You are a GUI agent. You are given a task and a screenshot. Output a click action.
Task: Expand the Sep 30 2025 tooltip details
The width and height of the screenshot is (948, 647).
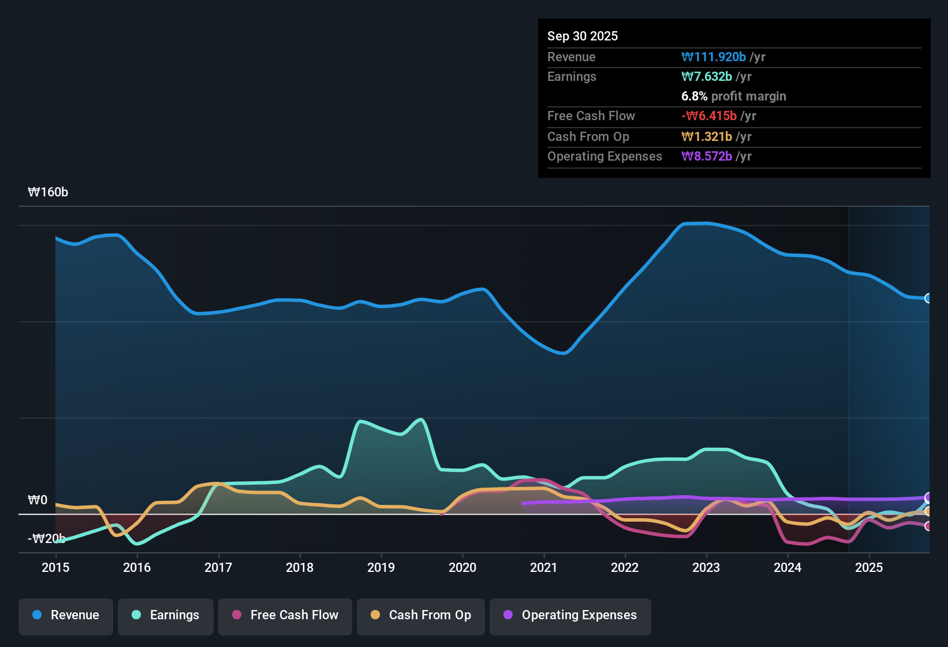click(583, 36)
